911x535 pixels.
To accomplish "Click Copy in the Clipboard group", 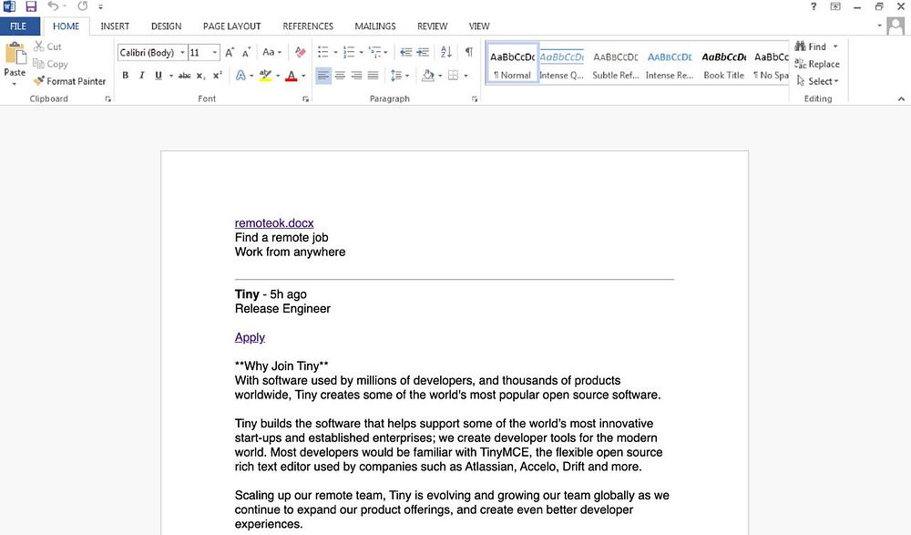I will [50, 64].
